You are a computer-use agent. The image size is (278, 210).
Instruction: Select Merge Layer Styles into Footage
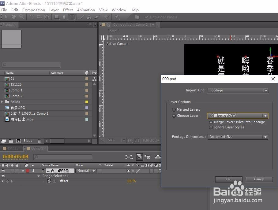[x=211, y=122]
